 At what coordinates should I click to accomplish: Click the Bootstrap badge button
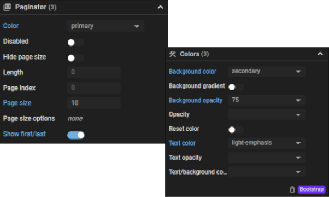click(312, 189)
